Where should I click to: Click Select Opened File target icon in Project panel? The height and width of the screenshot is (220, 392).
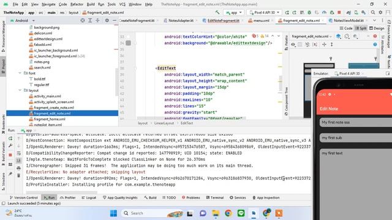coord(83,20)
